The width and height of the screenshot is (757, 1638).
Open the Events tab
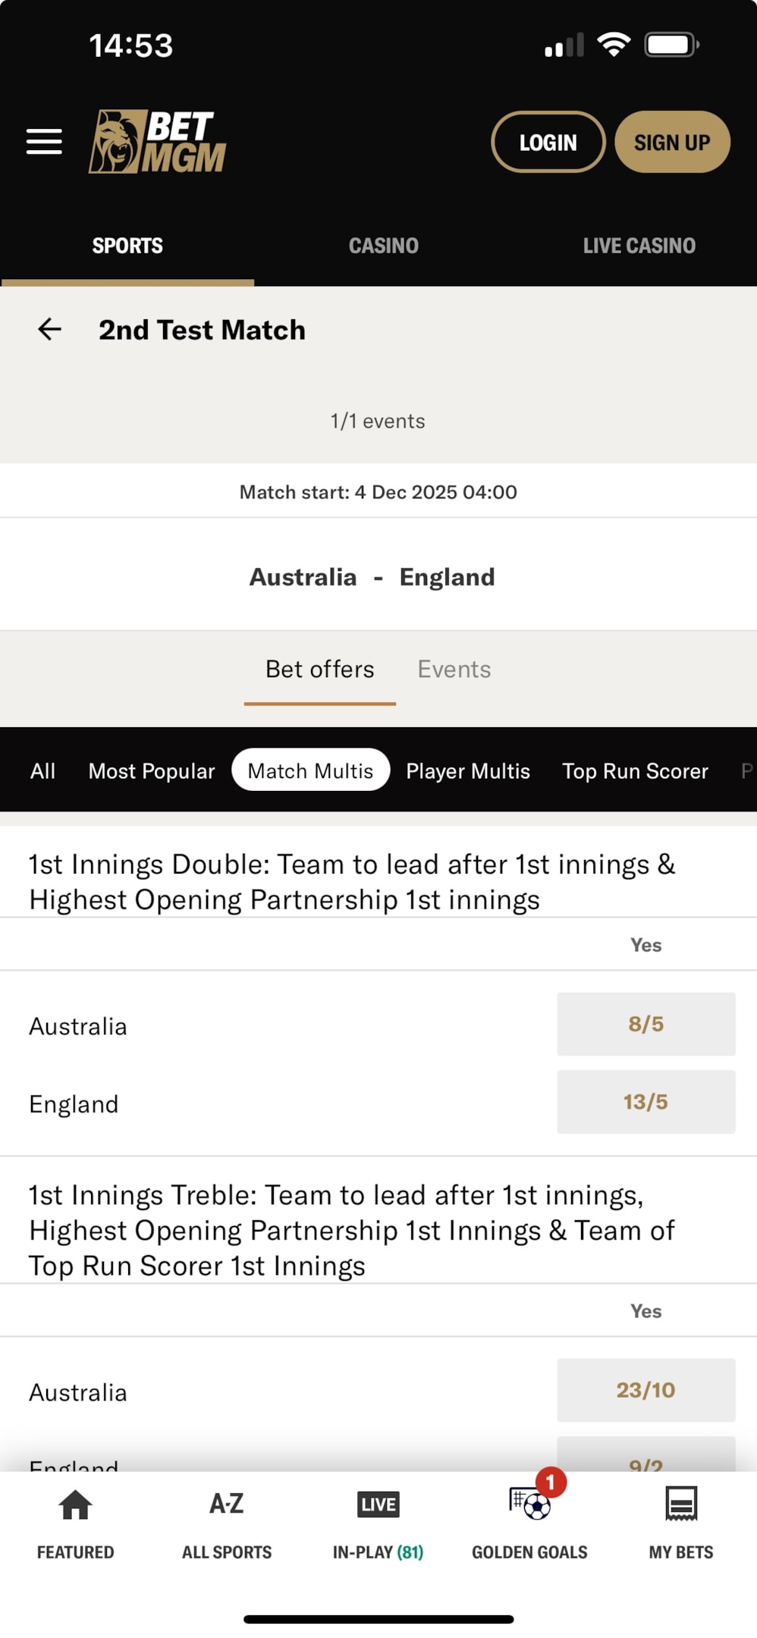click(454, 670)
